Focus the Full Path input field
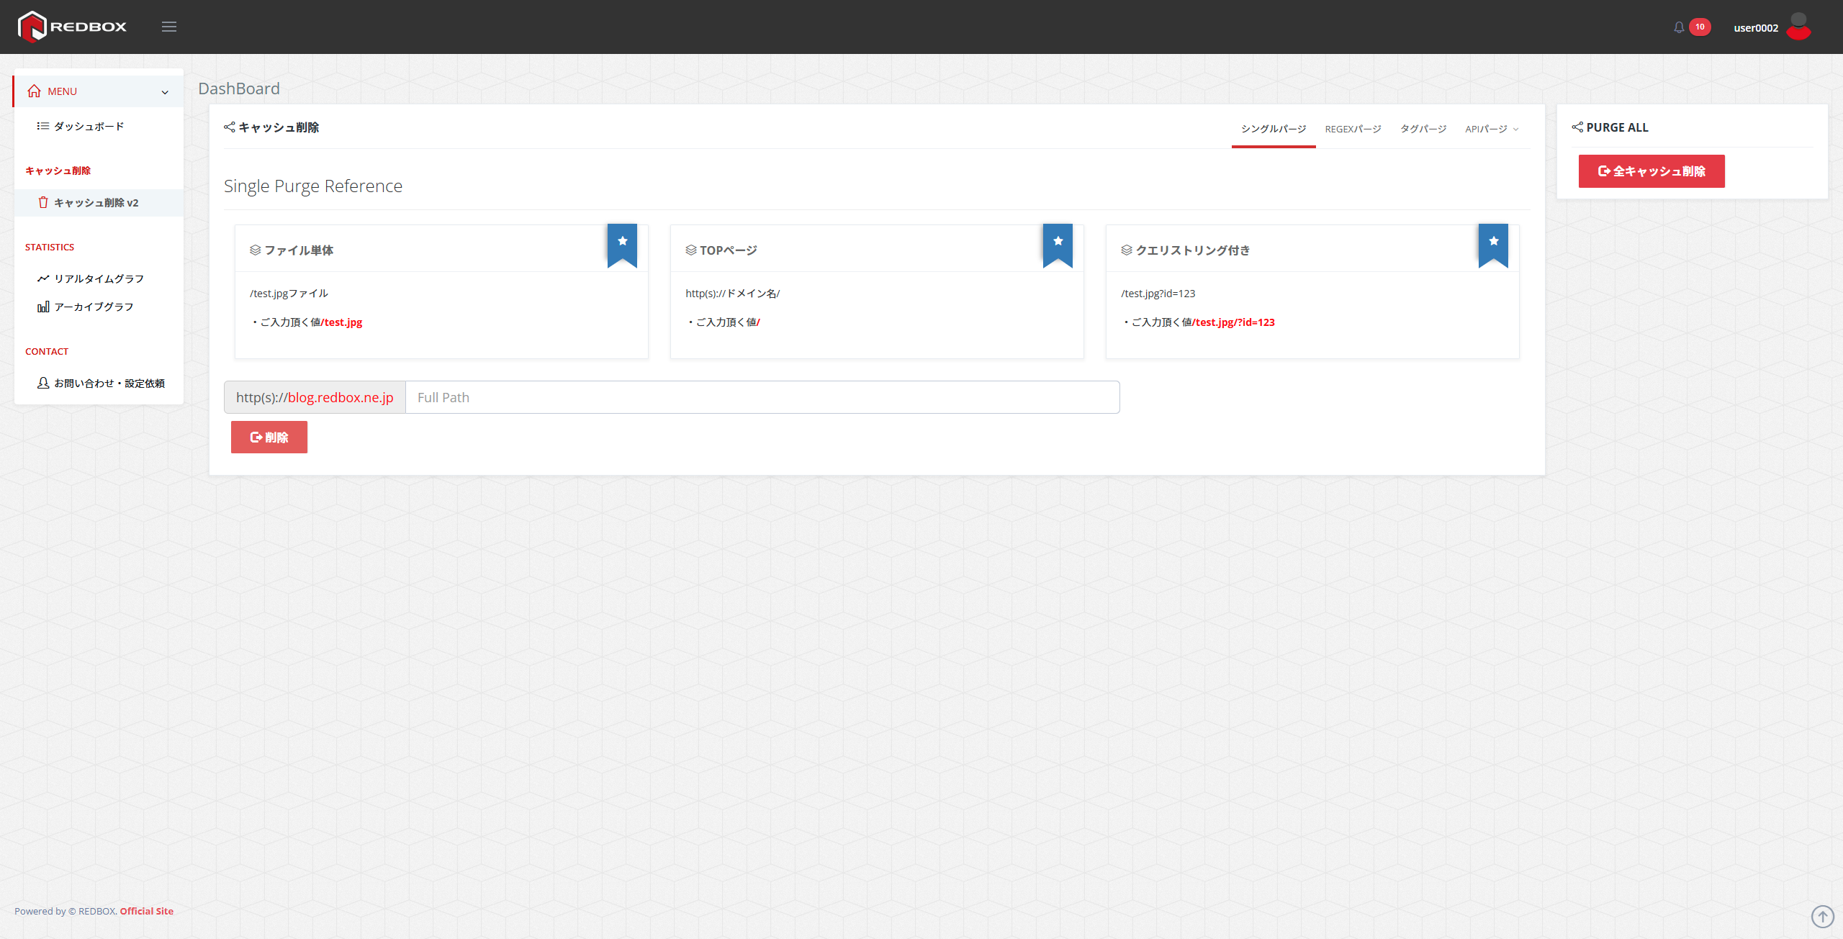 [x=762, y=397]
